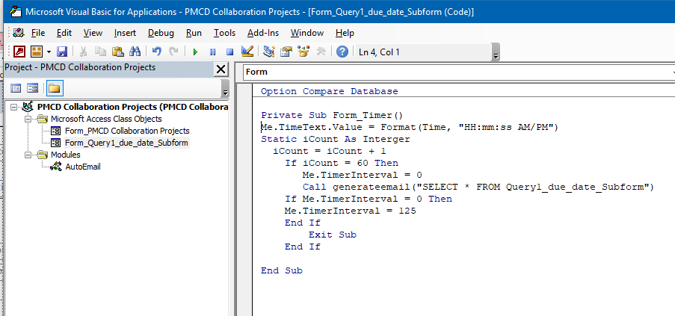Viewport: 675px width, 316px height.
Task: Open the Object Browser toolbar icon
Action: 304,52
